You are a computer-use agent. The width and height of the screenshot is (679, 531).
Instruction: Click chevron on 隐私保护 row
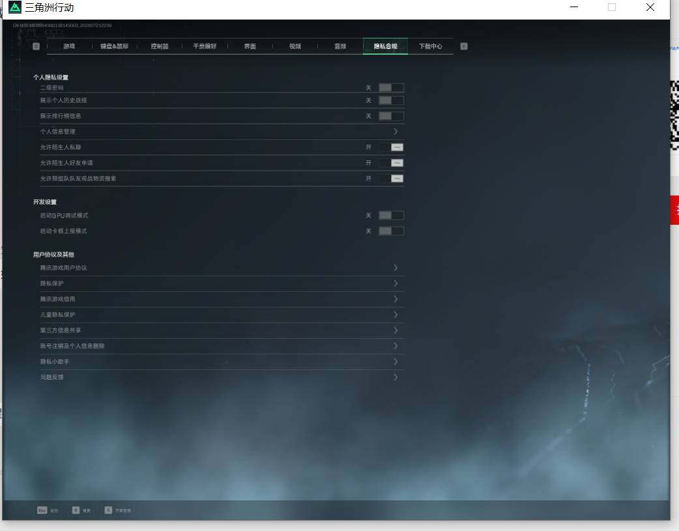[x=396, y=283]
